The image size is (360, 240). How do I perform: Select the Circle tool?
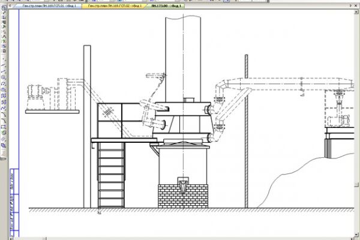[x=4, y=77]
